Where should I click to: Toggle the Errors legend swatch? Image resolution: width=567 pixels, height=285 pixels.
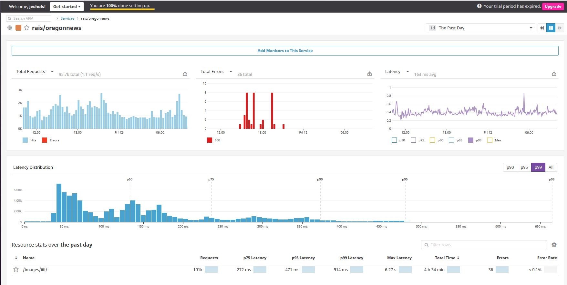[x=45, y=140]
